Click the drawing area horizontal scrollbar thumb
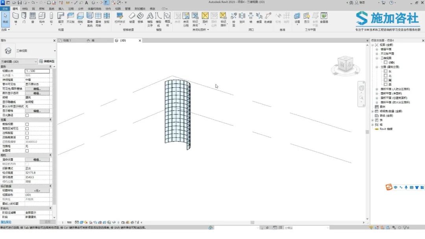425x239 pixels. point(252,222)
